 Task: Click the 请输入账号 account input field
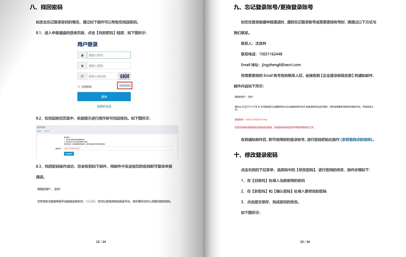point(109,55)
